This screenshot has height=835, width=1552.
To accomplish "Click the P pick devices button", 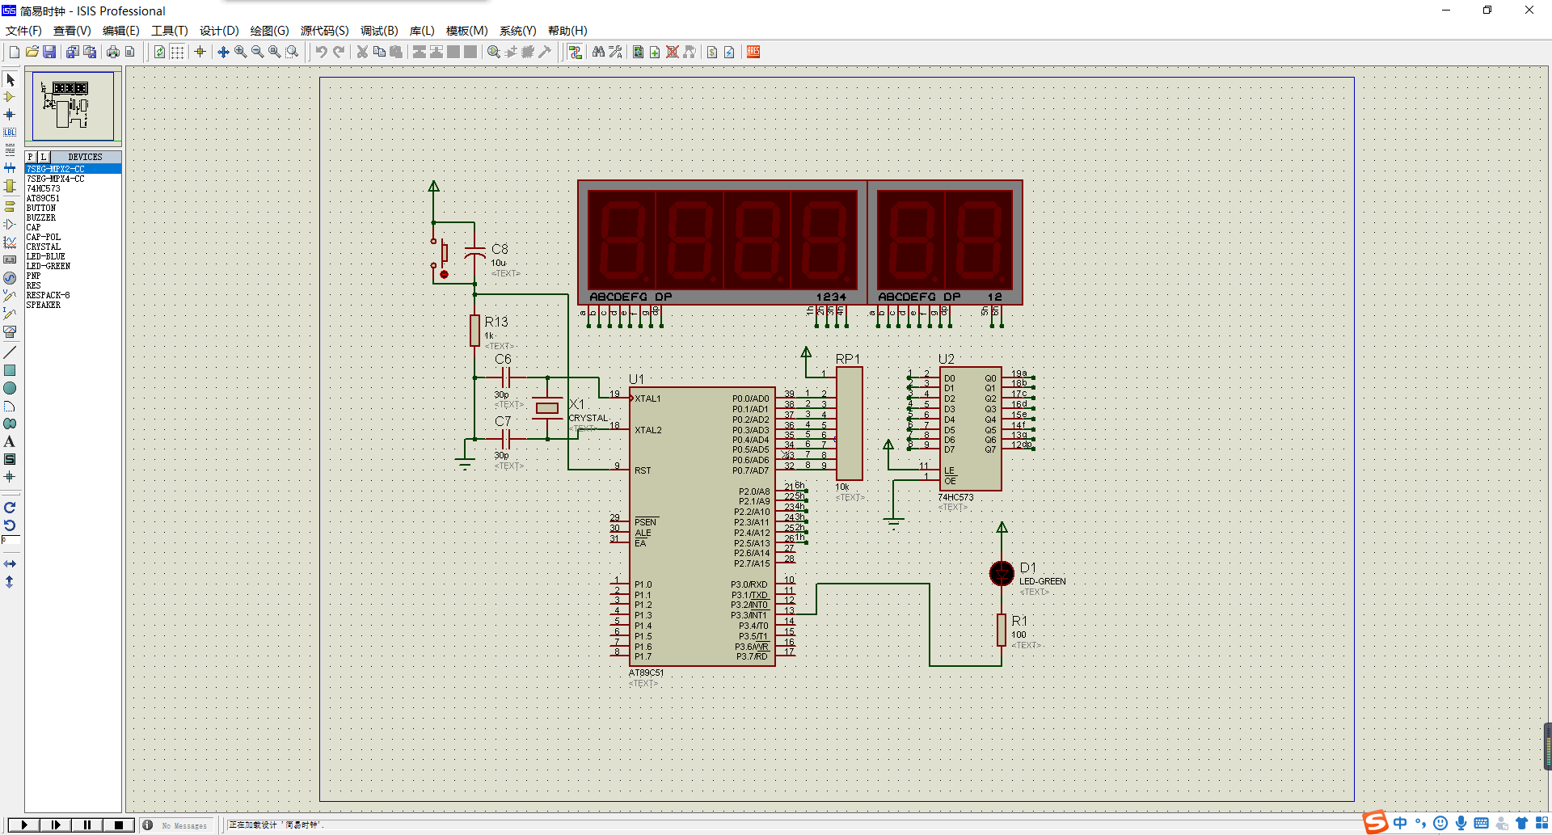I will point(31,157).
